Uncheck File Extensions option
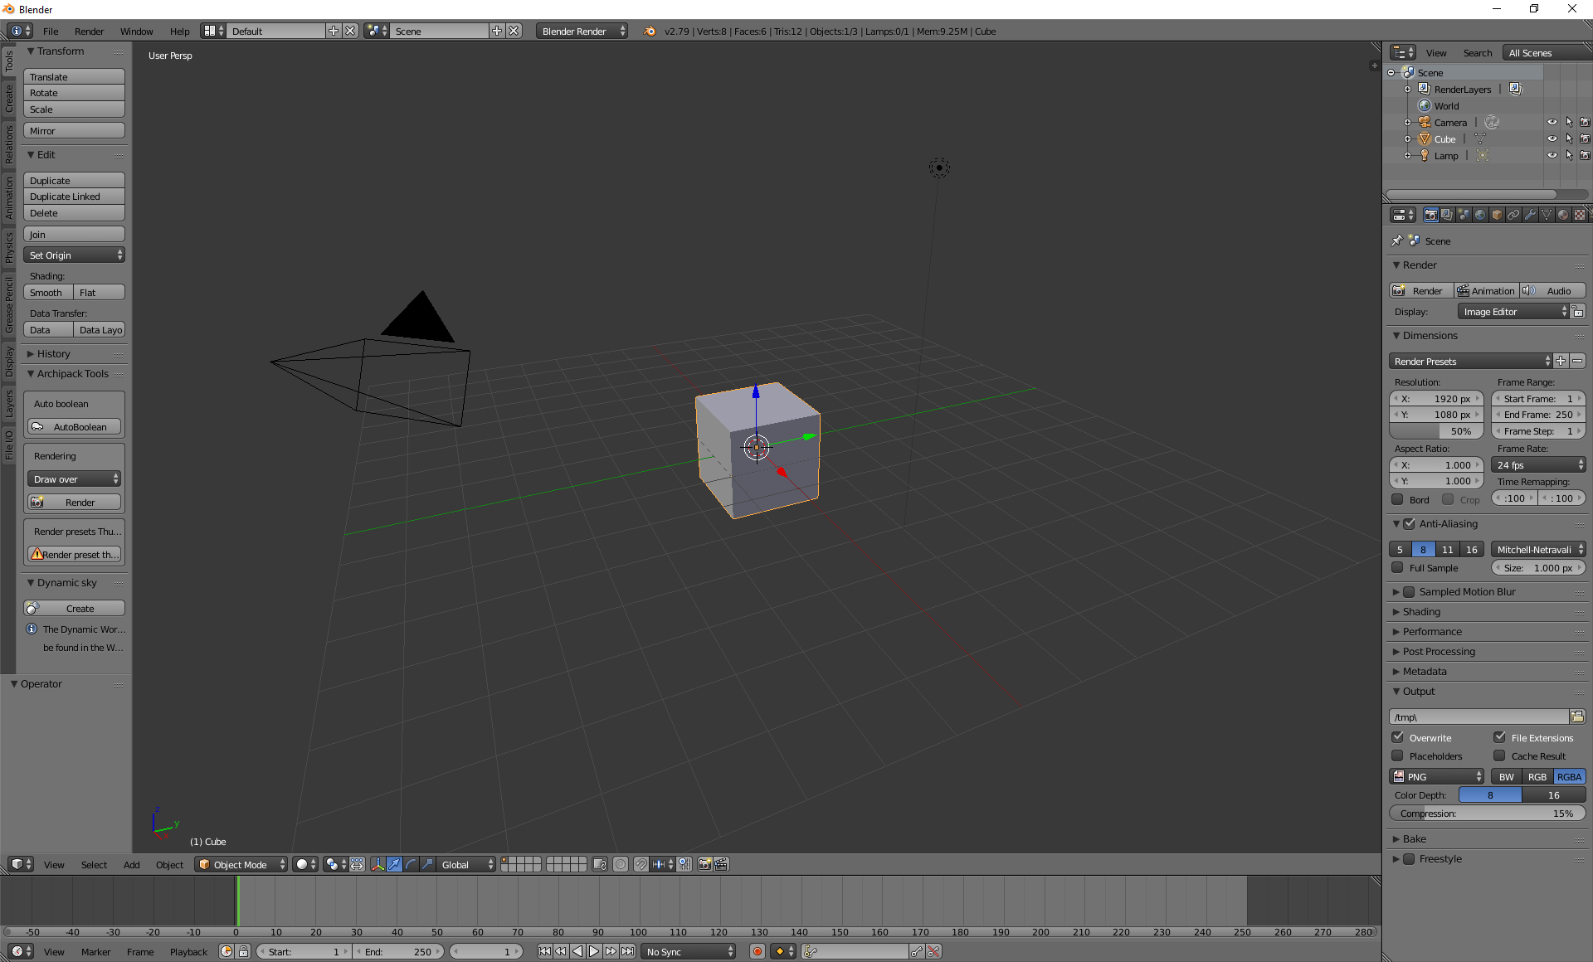Screen dimensions: 1593x962 pyautogui.click(x=1500, y=737)
